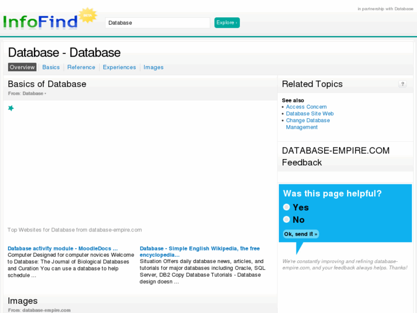The width and height of the screenshot is (417, 313).
Task: Open Database activity module - MoodleDocs result
Action: 63,249
